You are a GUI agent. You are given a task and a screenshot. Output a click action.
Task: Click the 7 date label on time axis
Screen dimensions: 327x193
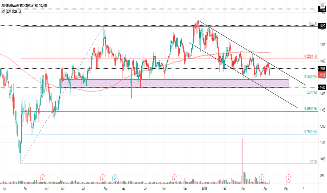(x=303, y=188)
